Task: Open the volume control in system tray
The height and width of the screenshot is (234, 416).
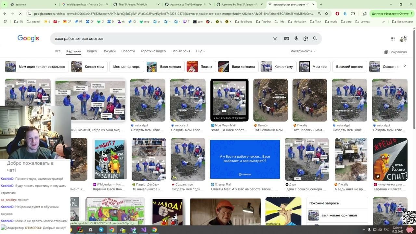Action: coord(380,230)
